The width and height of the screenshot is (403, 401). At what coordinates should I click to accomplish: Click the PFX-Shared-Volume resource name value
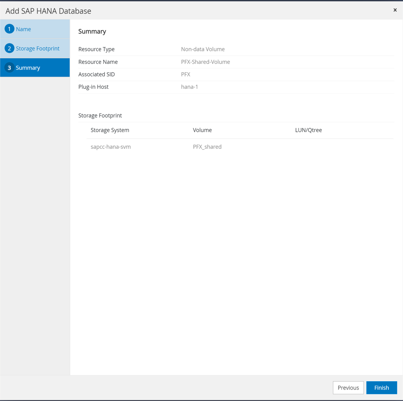(205, 62)
